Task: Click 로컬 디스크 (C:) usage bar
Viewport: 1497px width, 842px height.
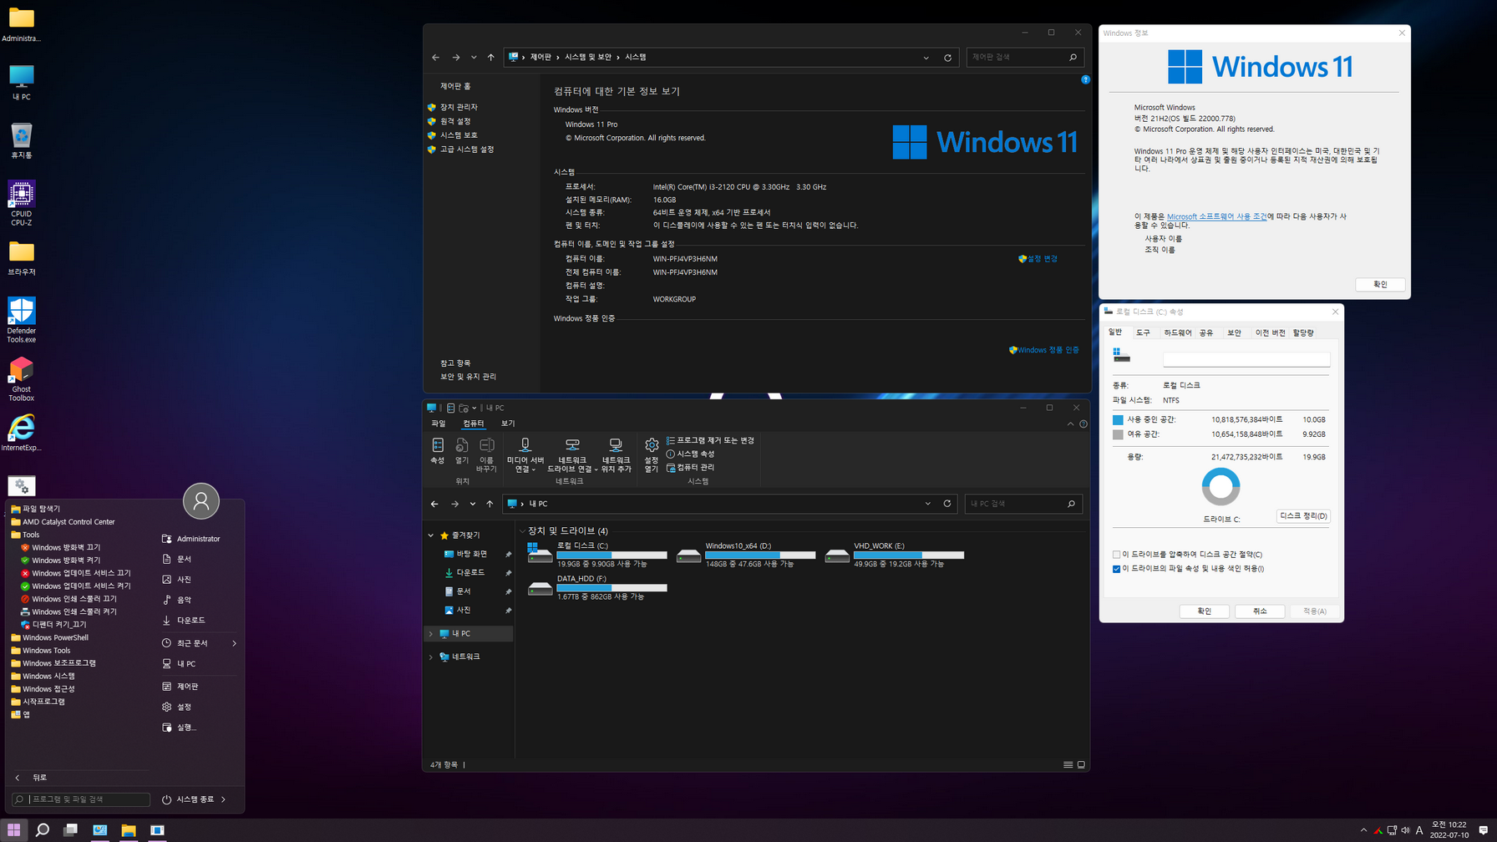Action: click(611, 555)
